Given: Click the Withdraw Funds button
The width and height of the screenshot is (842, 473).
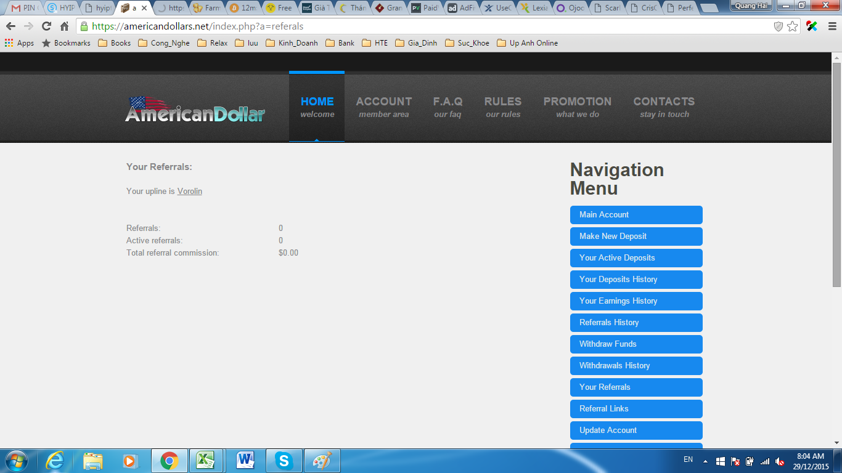Looking at the screenshot, I should [636, 344].
